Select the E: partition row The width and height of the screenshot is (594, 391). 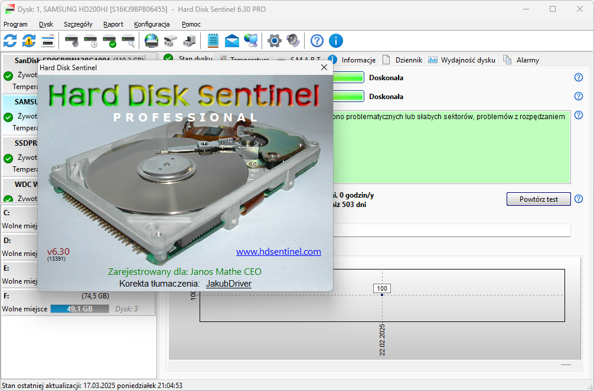(19, 274)
